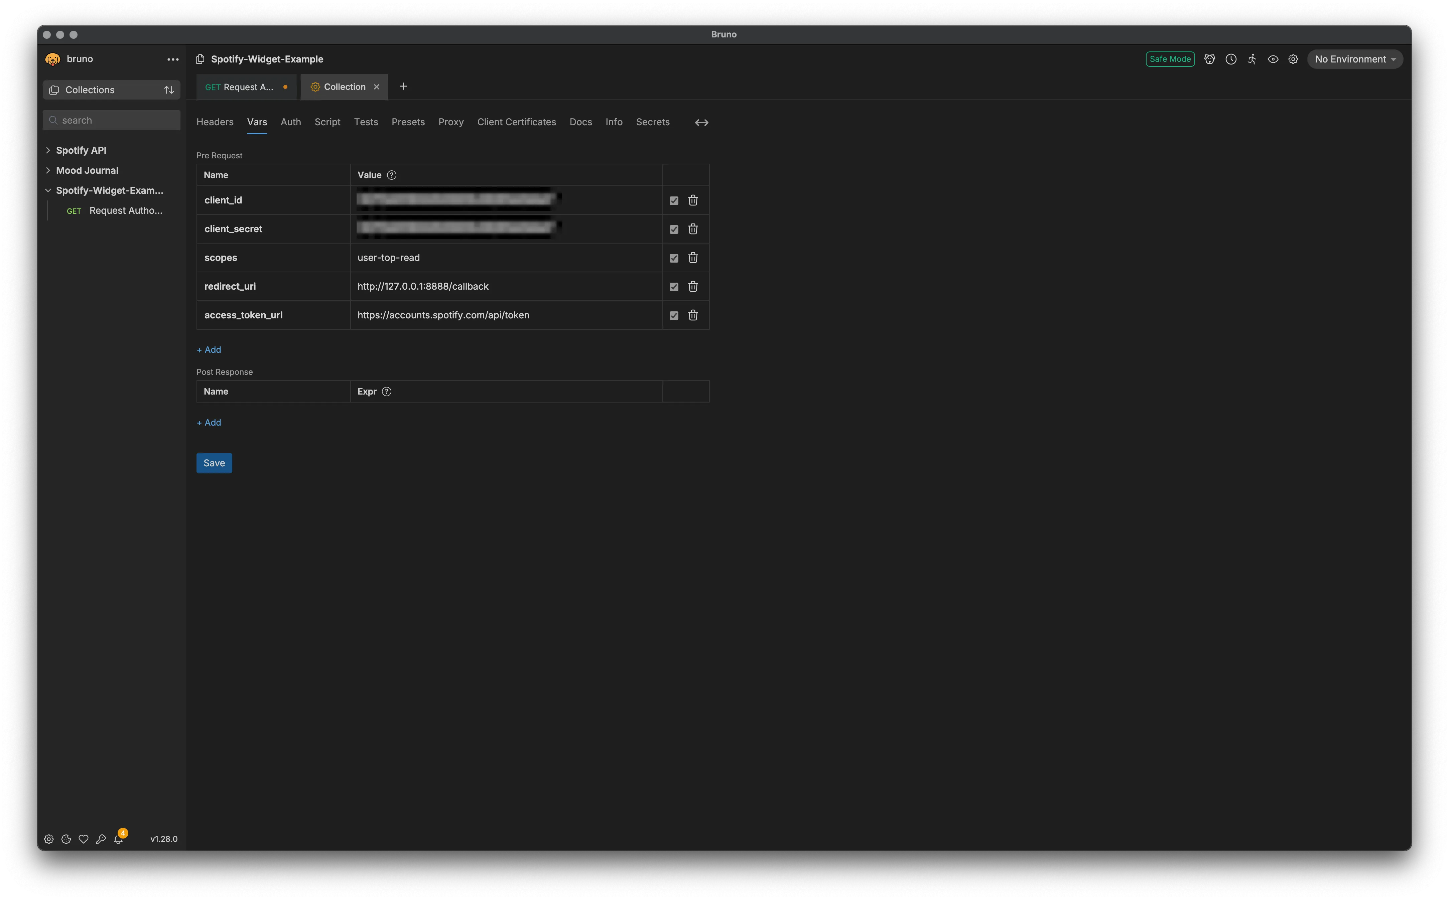Open request history via the clock icon
Image resolution: width=1449 pixels, height=900 pixels.
point(1230,59)
